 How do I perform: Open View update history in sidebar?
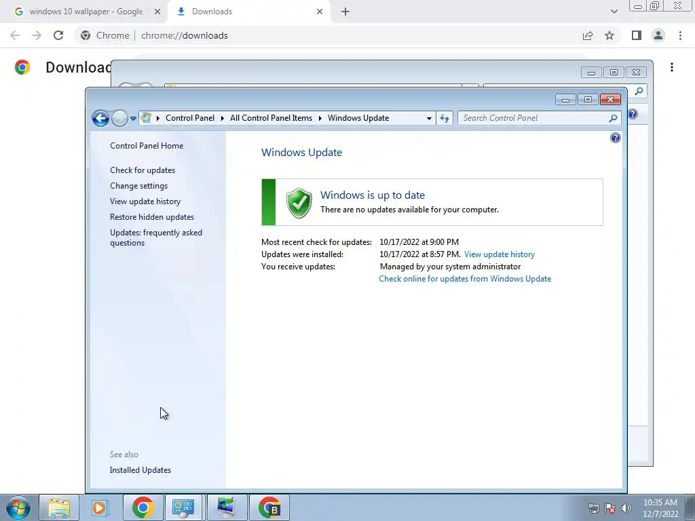pyautogui.click(x=145, y=201)
